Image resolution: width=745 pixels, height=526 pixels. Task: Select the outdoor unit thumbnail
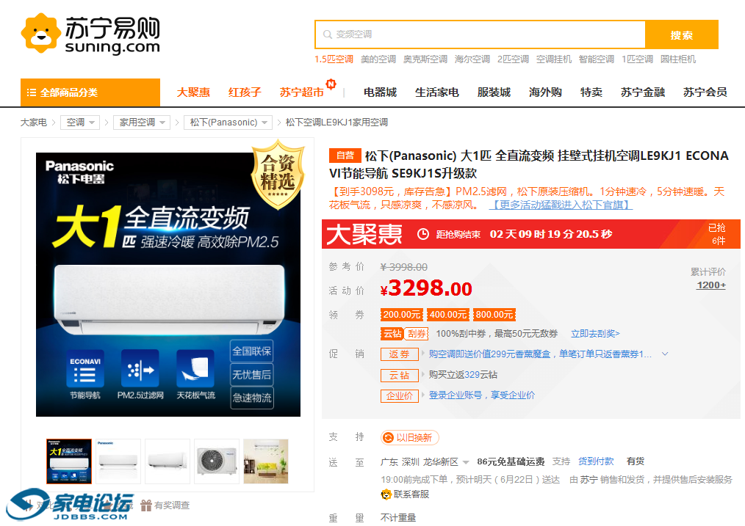[217, 461]
